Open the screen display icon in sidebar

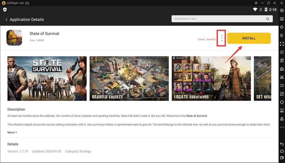click(x=282, y=110)
